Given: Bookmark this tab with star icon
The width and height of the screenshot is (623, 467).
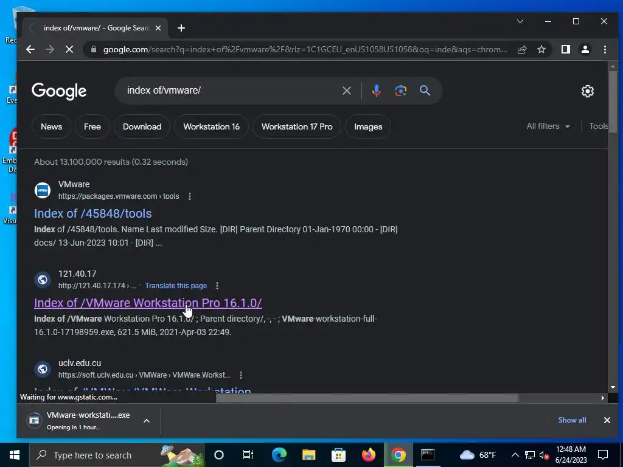Looking at the screenshot, I should coord(541,49).
